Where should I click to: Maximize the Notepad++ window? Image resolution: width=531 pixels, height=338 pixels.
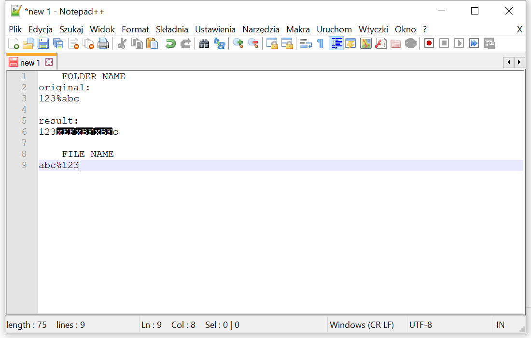(475, 11)
